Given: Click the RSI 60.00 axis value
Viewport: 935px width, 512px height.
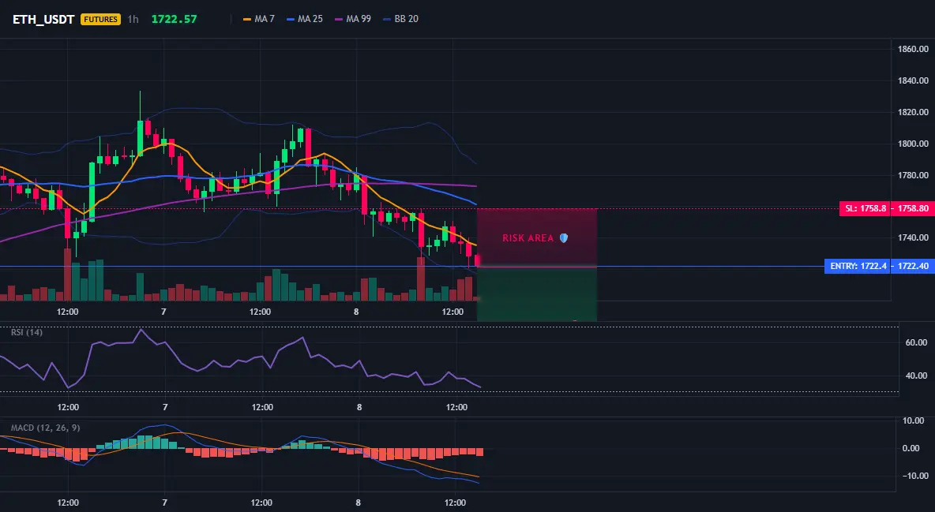Looking at the screenshot, I should click(x=916, y=342).
